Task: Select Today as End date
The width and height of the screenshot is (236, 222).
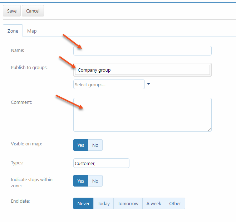Action: tap(104, 203)
